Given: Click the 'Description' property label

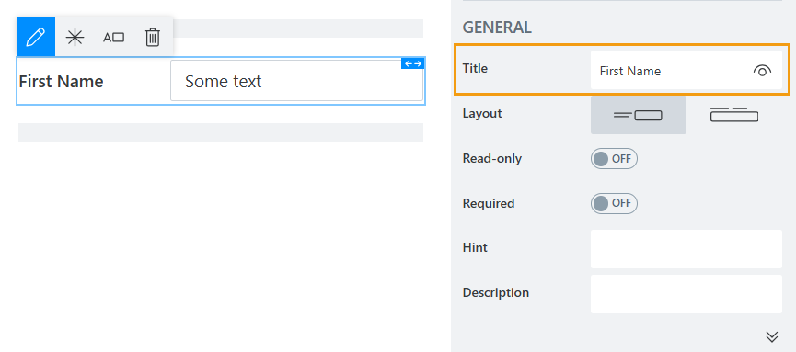Looking at the screenshot, I should pyautogui.click(x=495, y=292).
